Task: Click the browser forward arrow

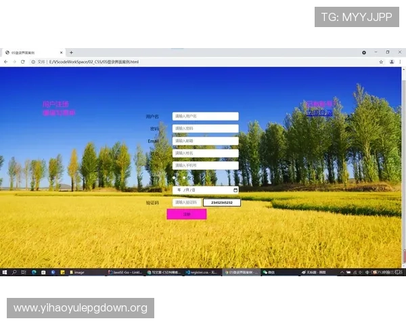Action: click(14, 62)
